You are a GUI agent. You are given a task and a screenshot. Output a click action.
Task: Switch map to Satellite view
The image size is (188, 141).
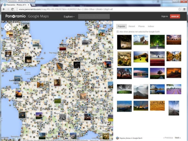pos(108,23)
